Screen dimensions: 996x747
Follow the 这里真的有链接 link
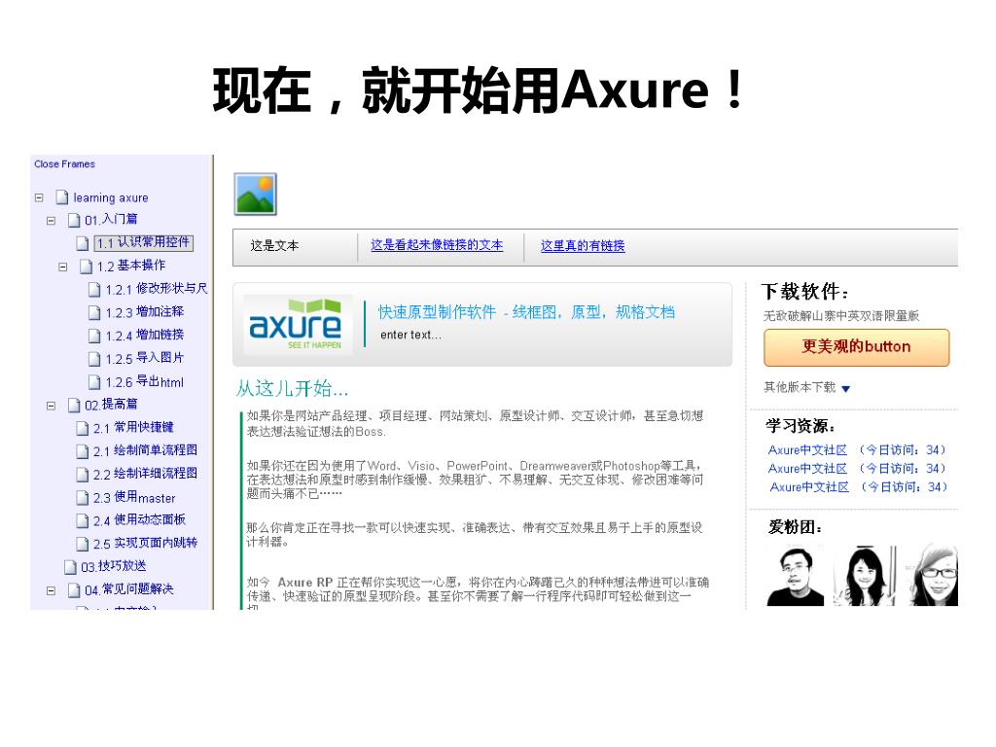583,246
